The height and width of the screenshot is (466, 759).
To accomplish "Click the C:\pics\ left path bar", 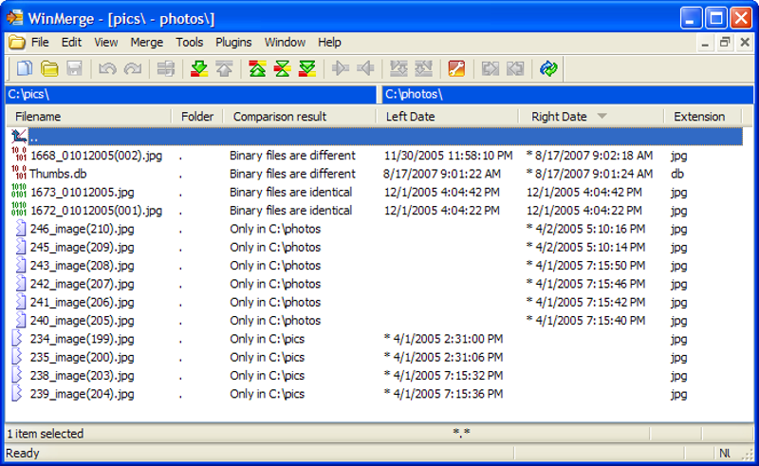I will (191, 94).
